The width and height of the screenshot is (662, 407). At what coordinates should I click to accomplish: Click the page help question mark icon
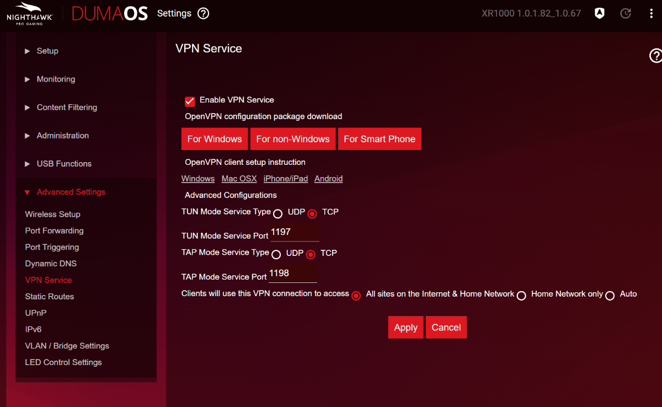(x=655, y=55)
